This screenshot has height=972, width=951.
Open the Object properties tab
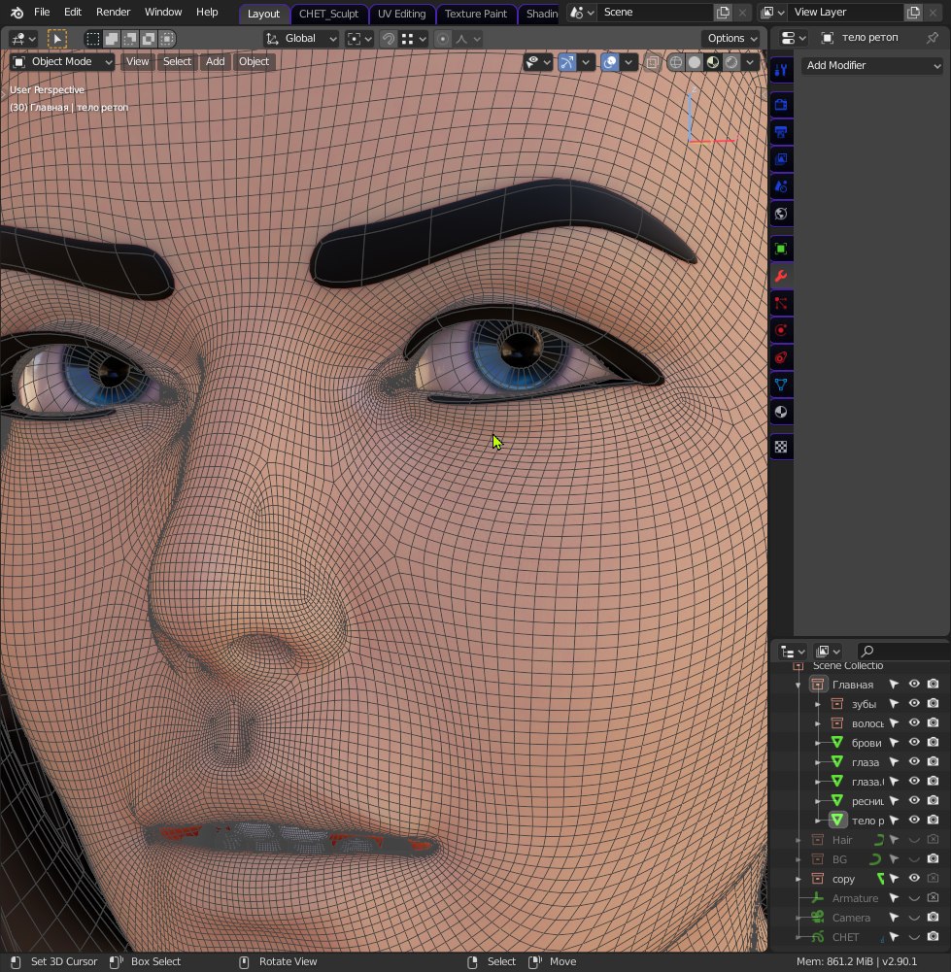pyautogui.click(x=781, y=249)
